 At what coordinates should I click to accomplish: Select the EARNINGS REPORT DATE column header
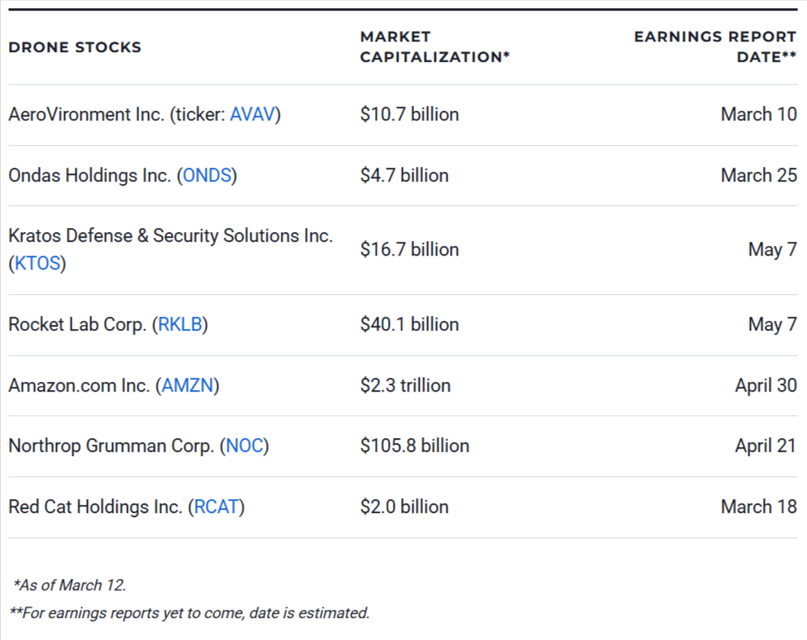716,47
